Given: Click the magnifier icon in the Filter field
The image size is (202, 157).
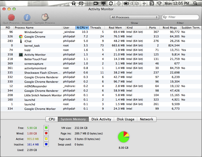Looking at the screenshot, I should click(165, 17).
